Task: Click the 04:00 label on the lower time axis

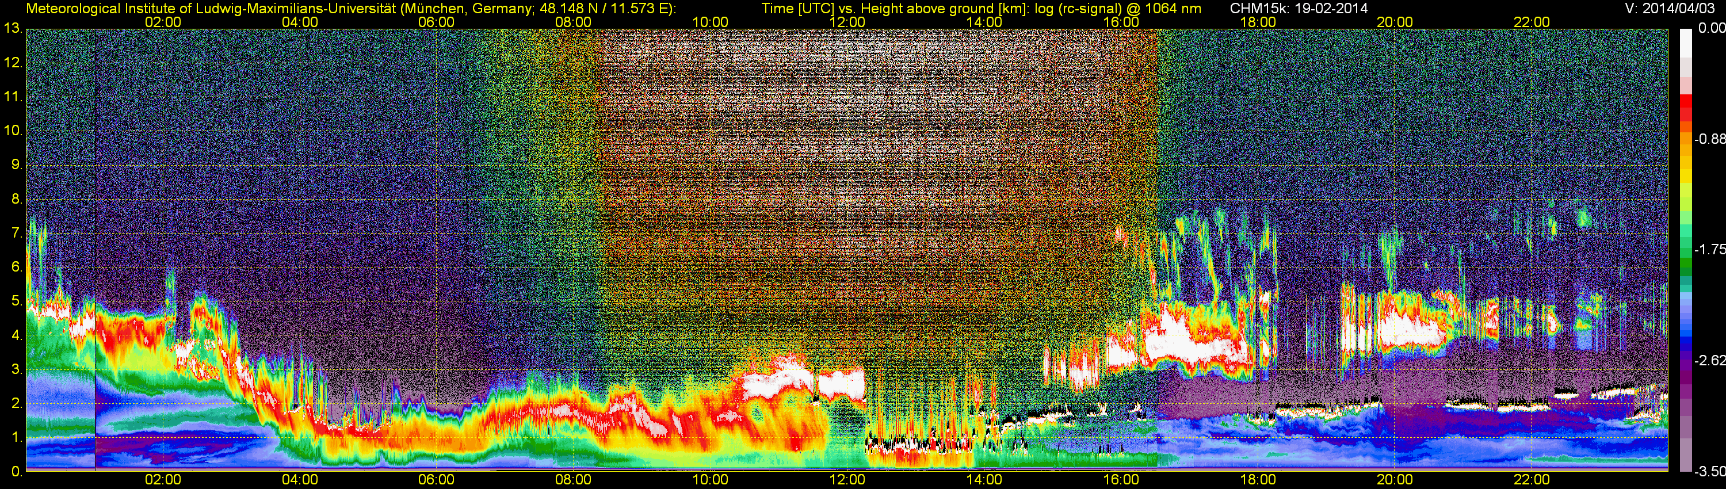Action: pyautogui.click(x=300, y=480)
